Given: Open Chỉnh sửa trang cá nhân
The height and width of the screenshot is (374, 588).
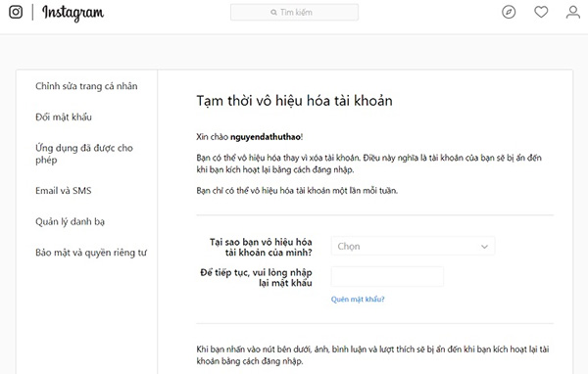Looking at the screenshot, I should coord(86,86).
